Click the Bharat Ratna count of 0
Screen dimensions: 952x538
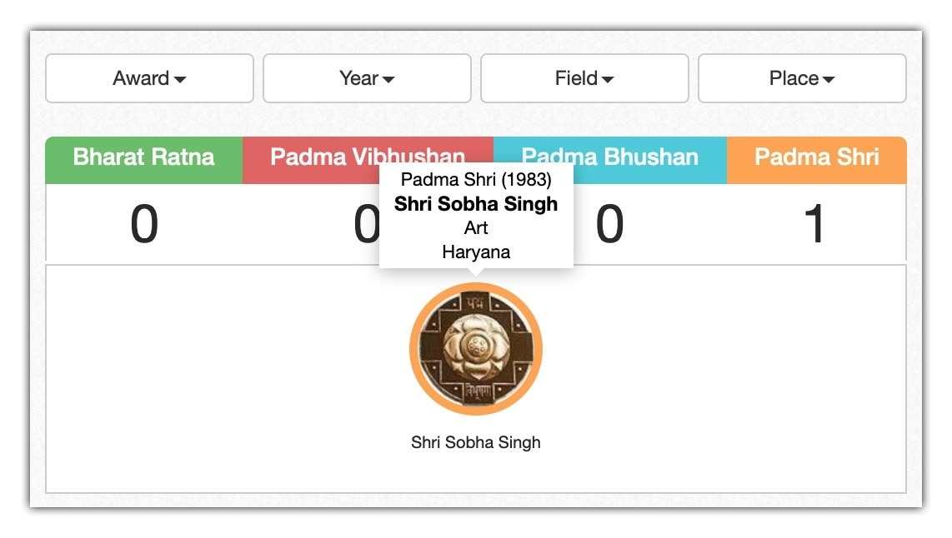tap(143, 225)
